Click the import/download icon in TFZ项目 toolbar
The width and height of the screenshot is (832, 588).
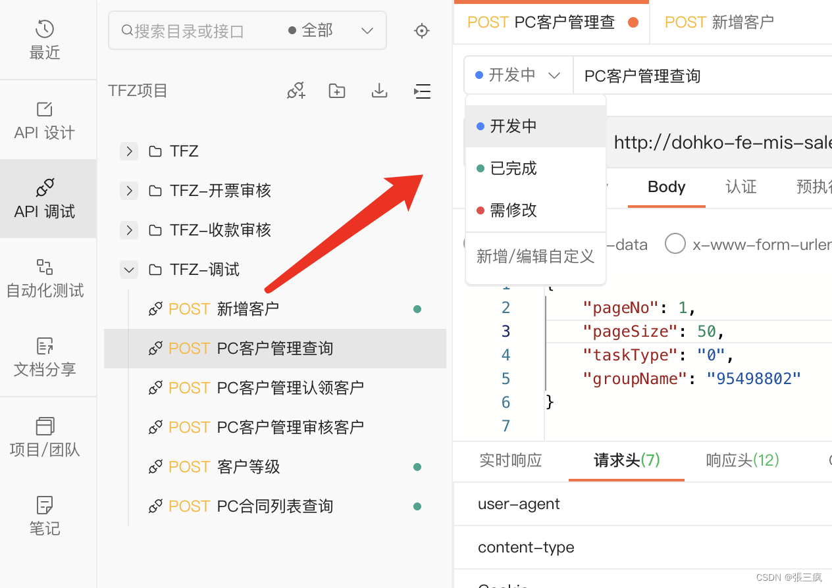[x=379, y=91]
